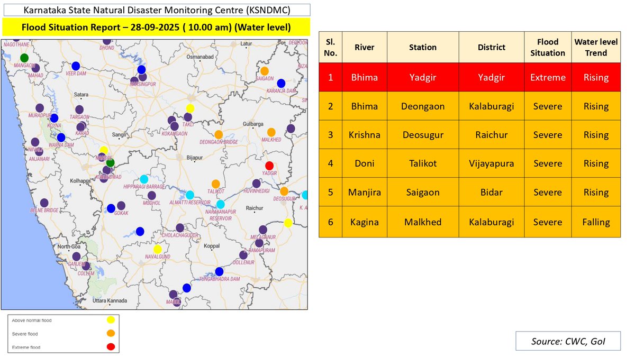The width and height of the screenshot is (635, 357).
Task: Click the orange Deosugur station marker
Action: coord(285,191)
